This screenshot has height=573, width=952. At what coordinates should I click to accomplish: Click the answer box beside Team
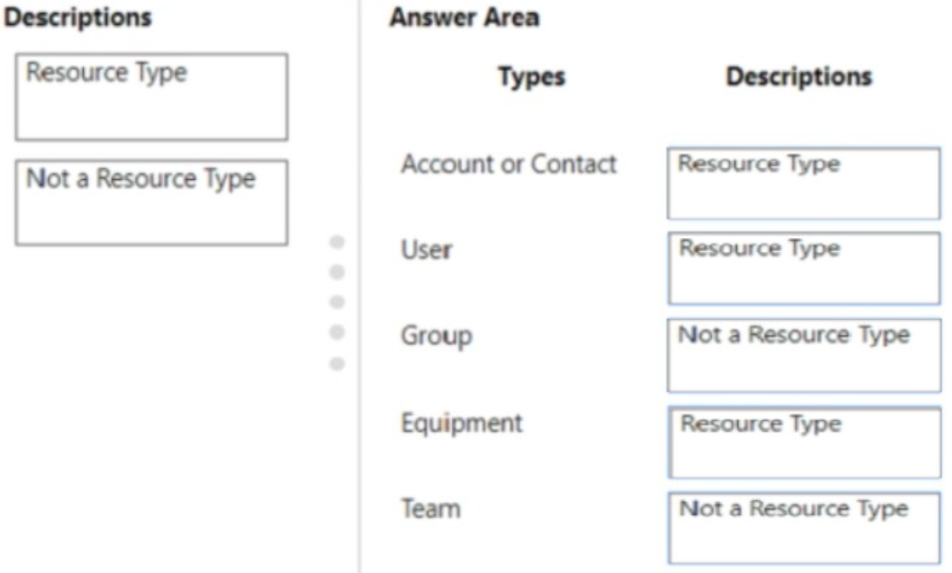[x=803, y=528]
